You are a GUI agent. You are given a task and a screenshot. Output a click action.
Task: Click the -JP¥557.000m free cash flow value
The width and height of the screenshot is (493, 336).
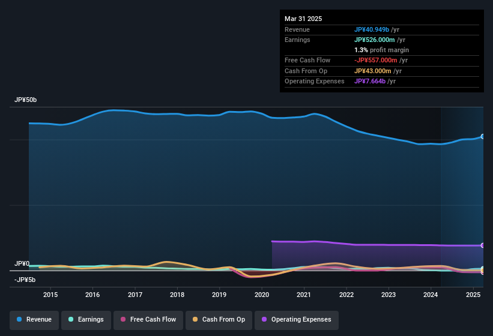tap(376, 60)
